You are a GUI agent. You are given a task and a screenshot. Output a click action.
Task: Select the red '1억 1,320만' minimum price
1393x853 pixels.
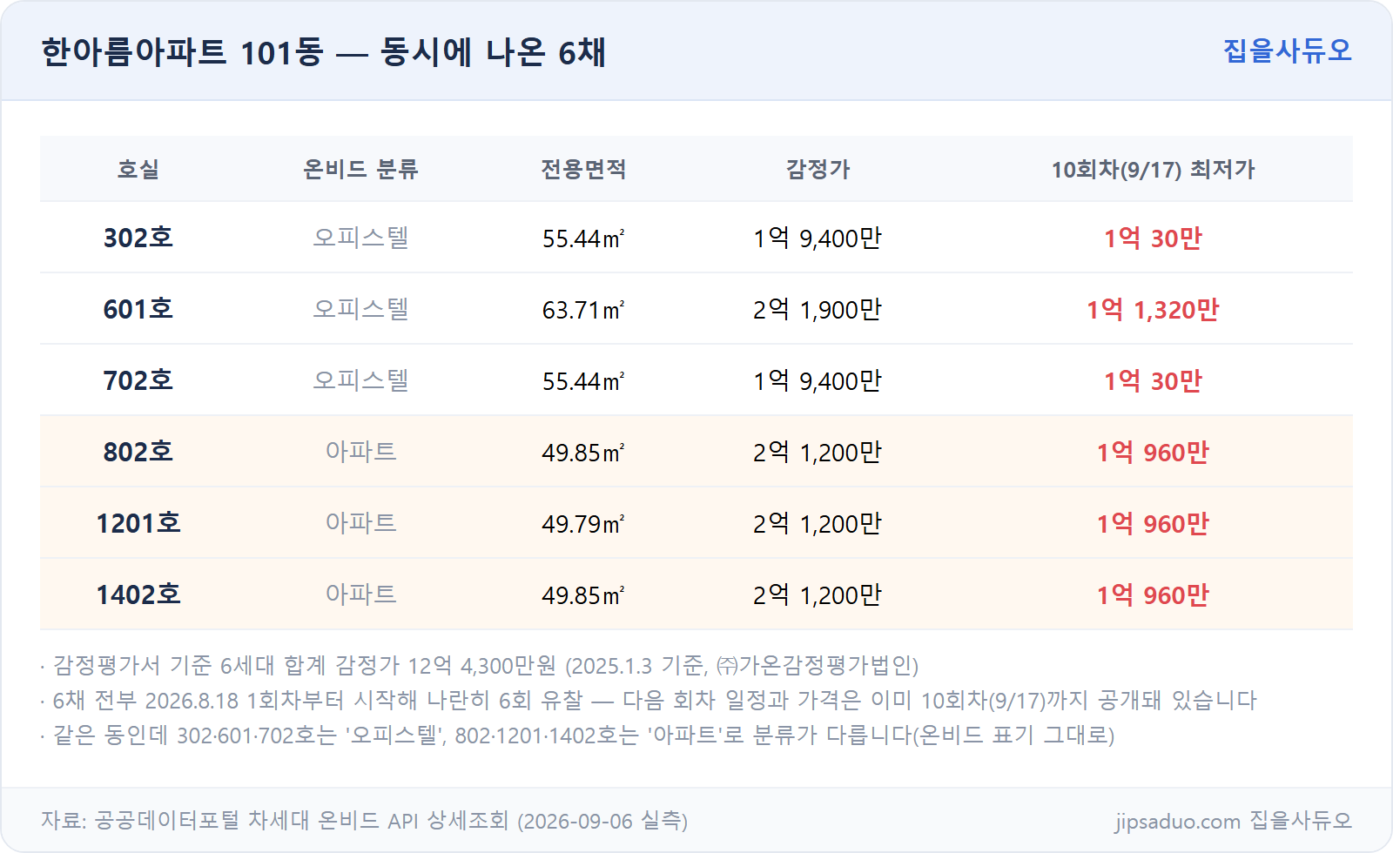coord(1153,309)
